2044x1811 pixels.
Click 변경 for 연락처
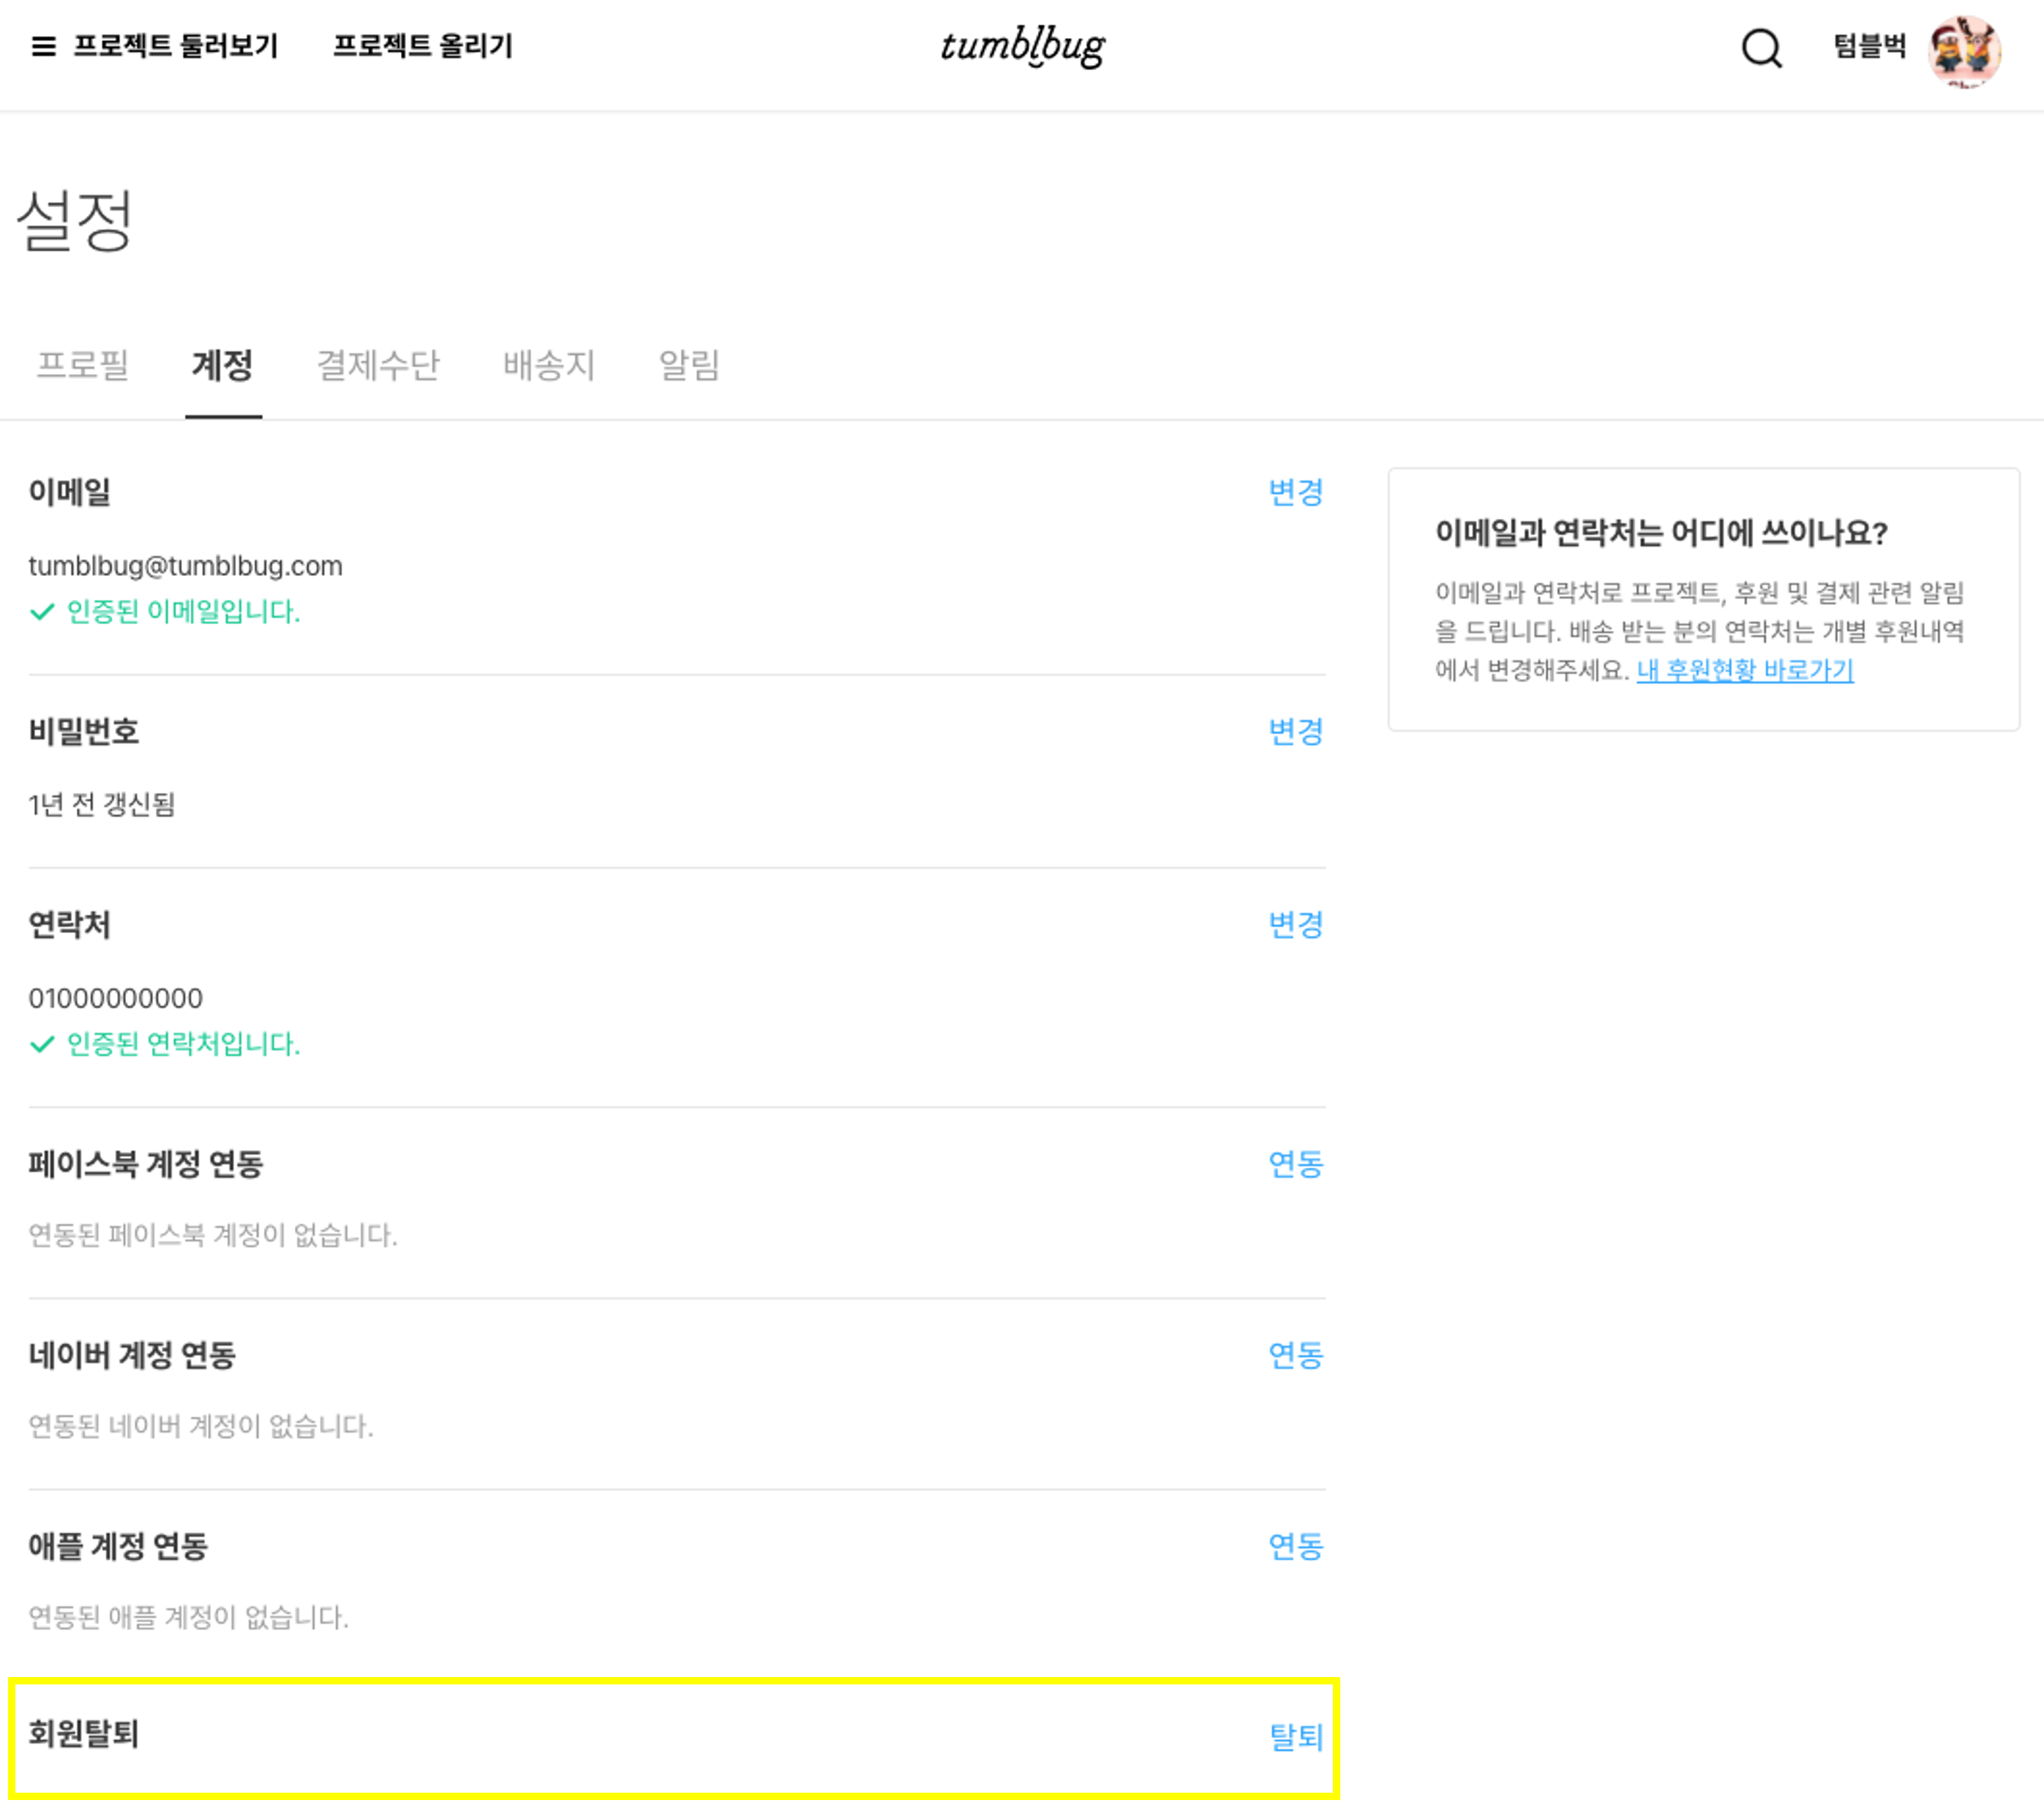1295,925
